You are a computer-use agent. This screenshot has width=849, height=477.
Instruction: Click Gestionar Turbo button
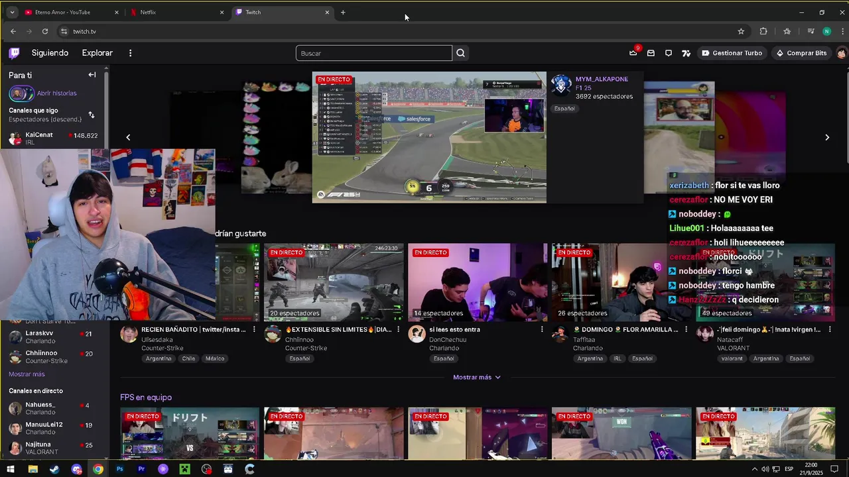732,53
